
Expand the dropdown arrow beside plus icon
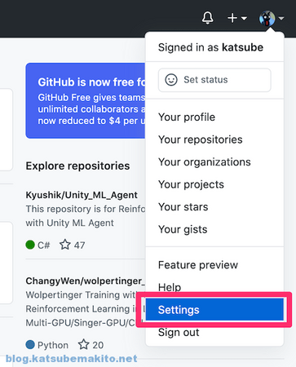pos(244,19)
